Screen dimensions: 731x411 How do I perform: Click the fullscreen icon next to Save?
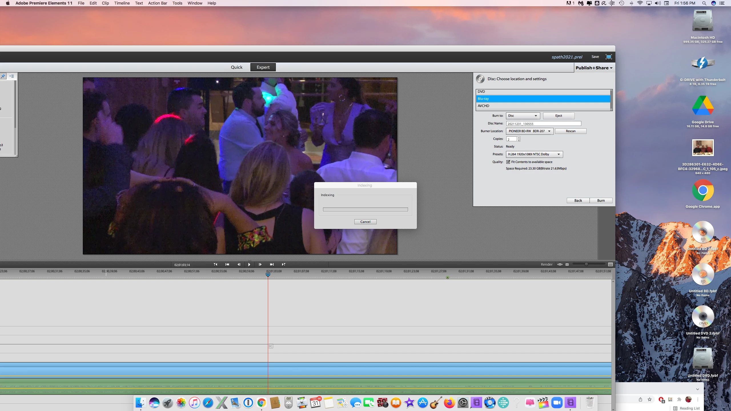tap(609, 57)
